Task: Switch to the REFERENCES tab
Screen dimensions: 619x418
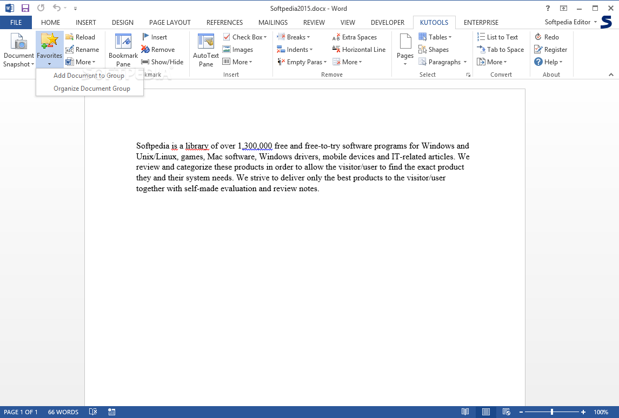Action: [x=225, y=23]
